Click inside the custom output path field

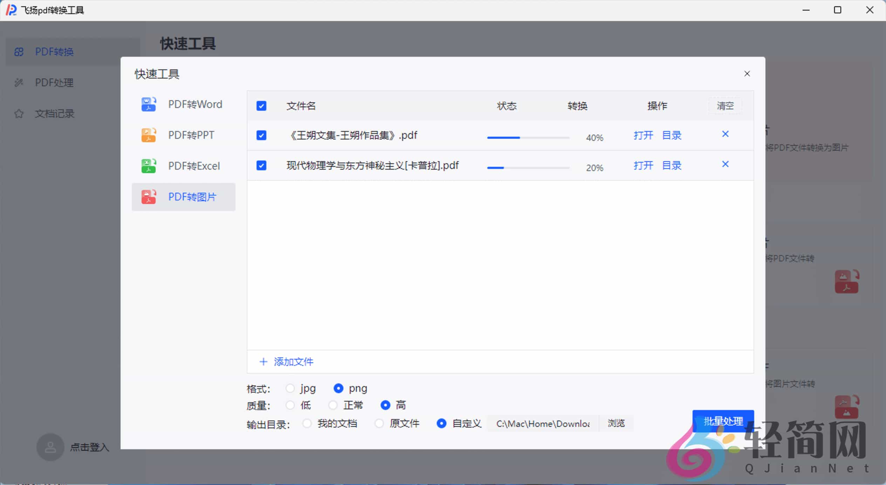coord(543,423)
